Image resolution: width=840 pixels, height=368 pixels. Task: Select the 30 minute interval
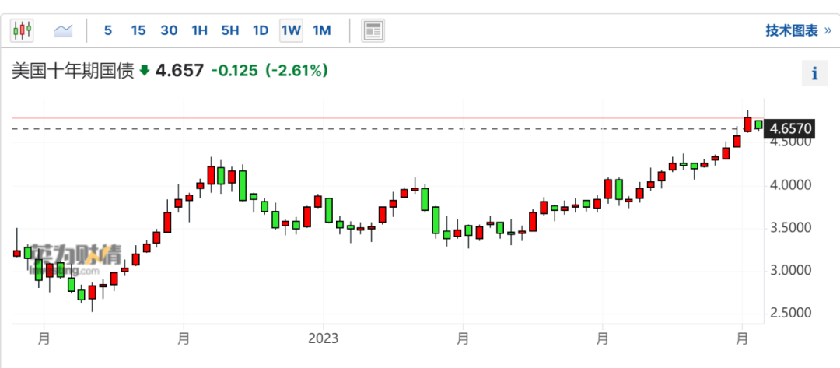point(169,30)
